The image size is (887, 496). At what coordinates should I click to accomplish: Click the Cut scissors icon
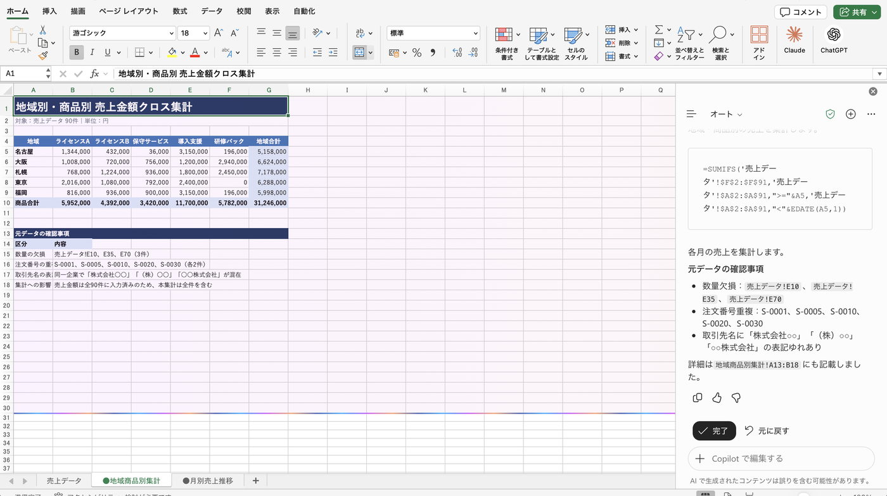click(43, 30)
